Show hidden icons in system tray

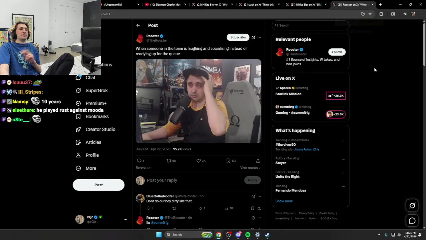379,235
